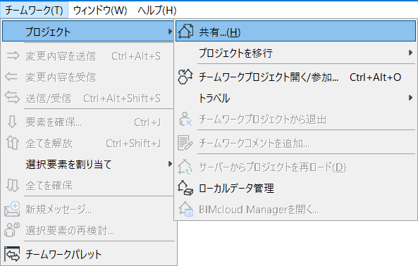This screenshot has width=418, height=266.
Task: Click the Teamwork Palette icon
Action: 12,254
